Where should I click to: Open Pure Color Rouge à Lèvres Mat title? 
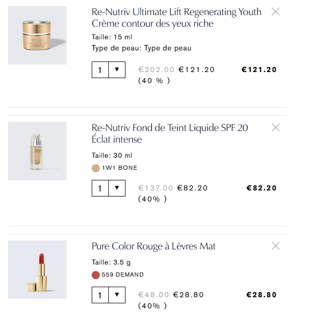point(154,246)
